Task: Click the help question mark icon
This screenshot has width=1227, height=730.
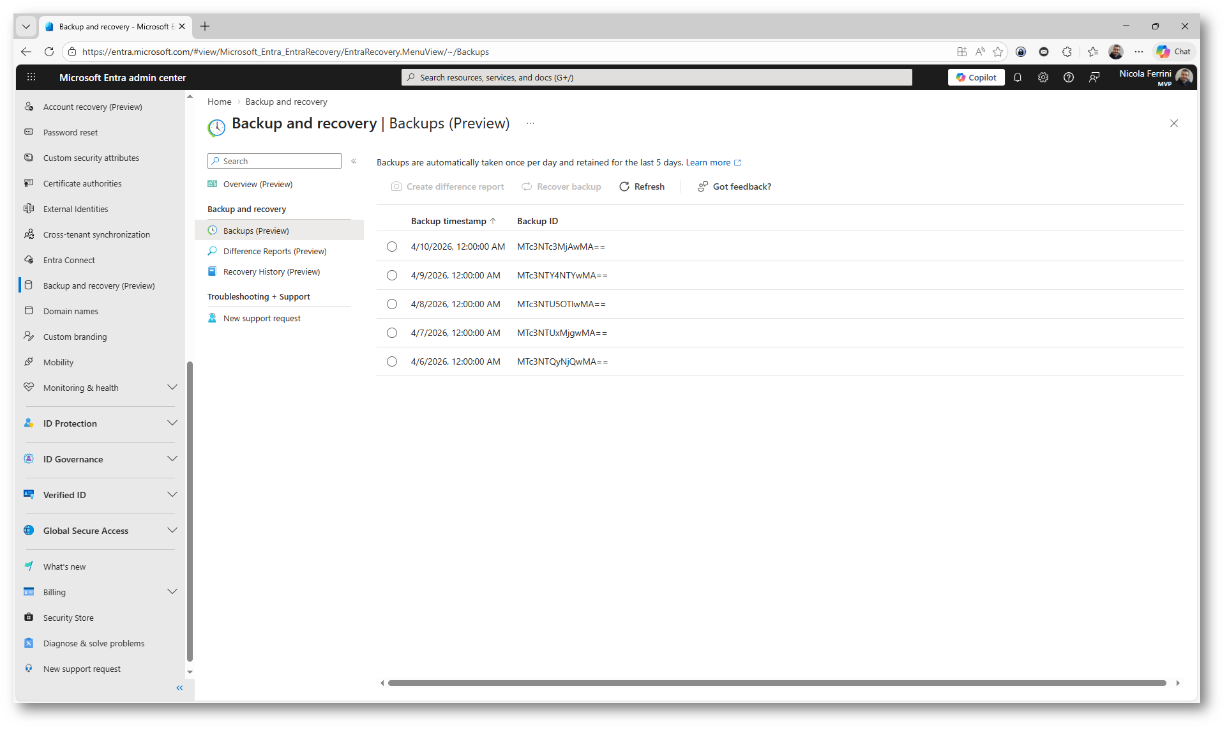Action: pos(1069,77)
